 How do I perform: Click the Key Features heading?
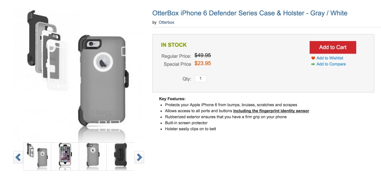tap(172, 99)
